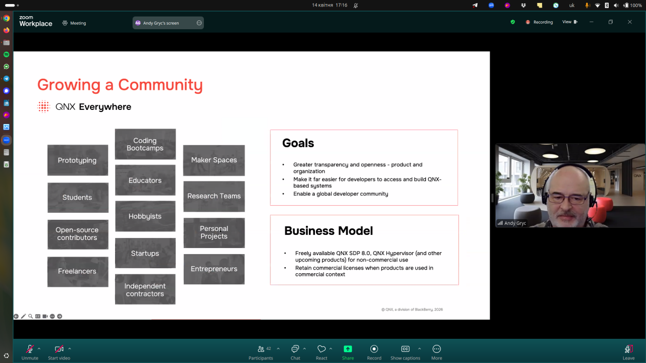The height and width of the screenshot is (363, 646).
Task: Expand the chevron next to Participants
Action: pos(278,348)
